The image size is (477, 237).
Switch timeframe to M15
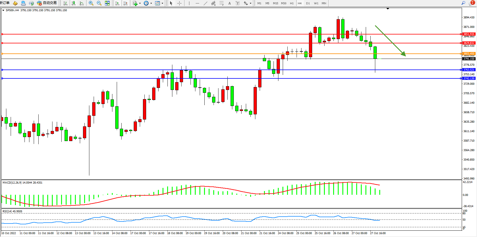click(276, 3)
